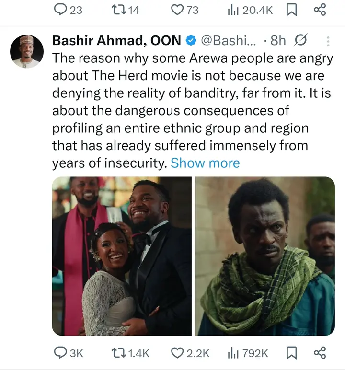This screenshot has height=372, width=345.
Task: Visit the Bashir Ahmad, OON display name
Action: 116,41
